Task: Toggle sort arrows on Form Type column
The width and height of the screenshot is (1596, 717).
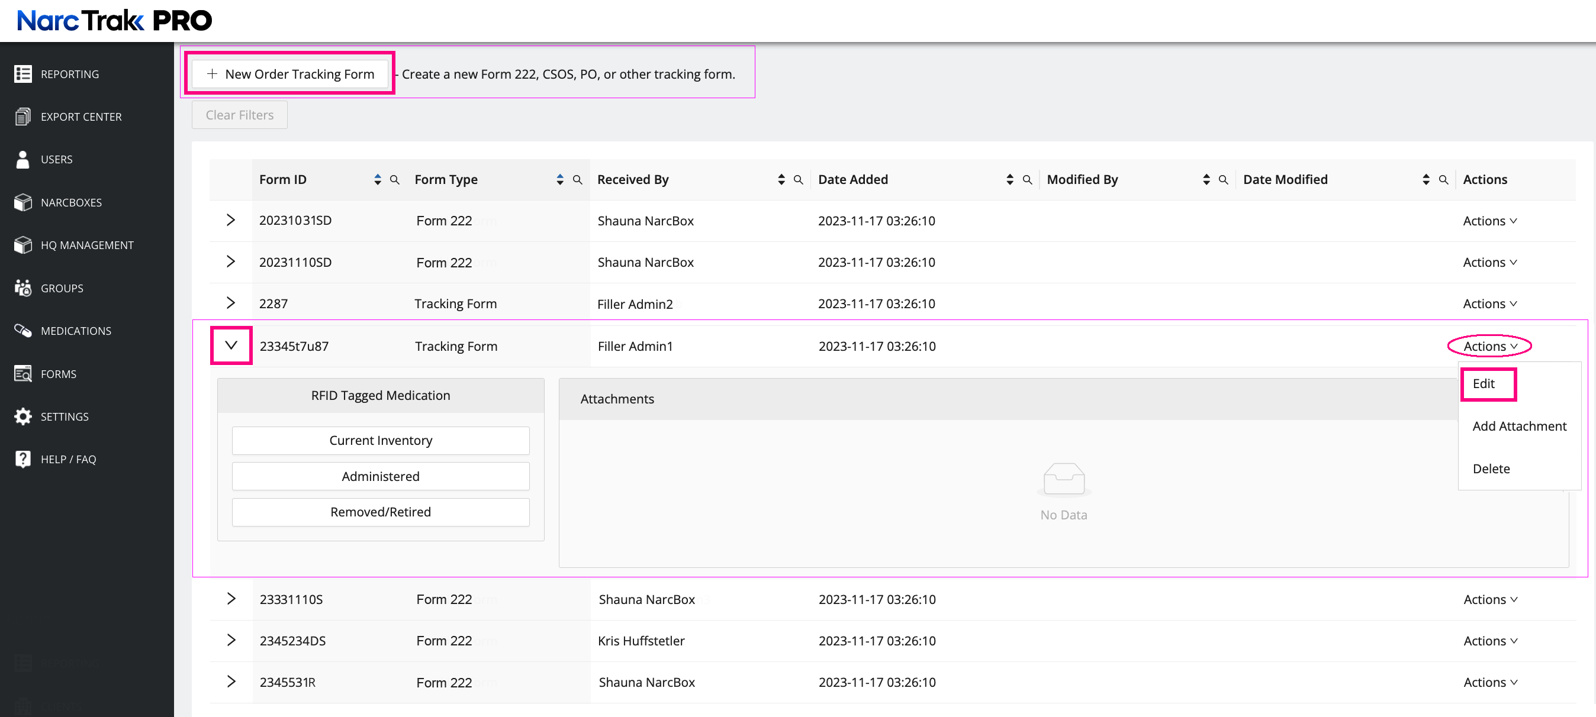Action: (x=560, y=180)
